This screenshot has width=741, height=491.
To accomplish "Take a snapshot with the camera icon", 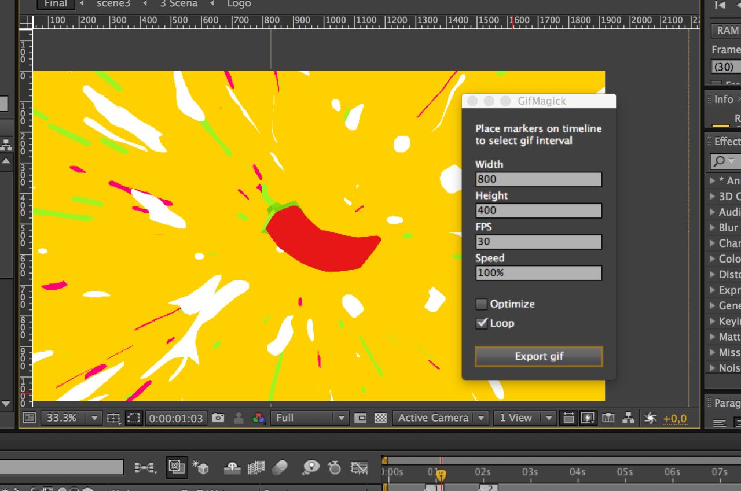I will coord(218,418).
